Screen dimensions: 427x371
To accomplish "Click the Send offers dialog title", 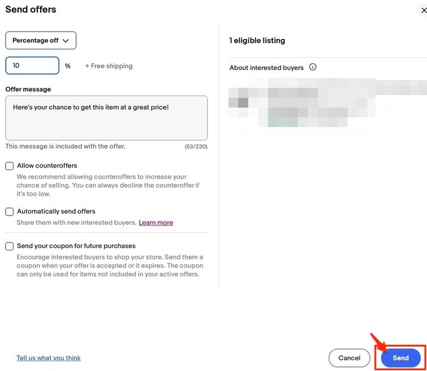I will tap(30, 10).
